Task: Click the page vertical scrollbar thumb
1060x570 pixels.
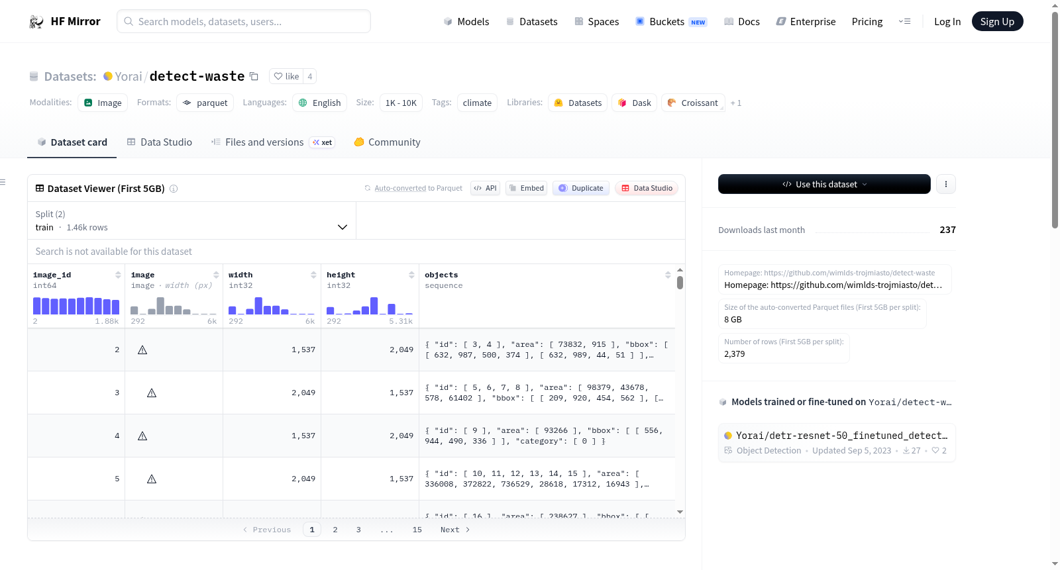Action: (x=1055, y=119)
